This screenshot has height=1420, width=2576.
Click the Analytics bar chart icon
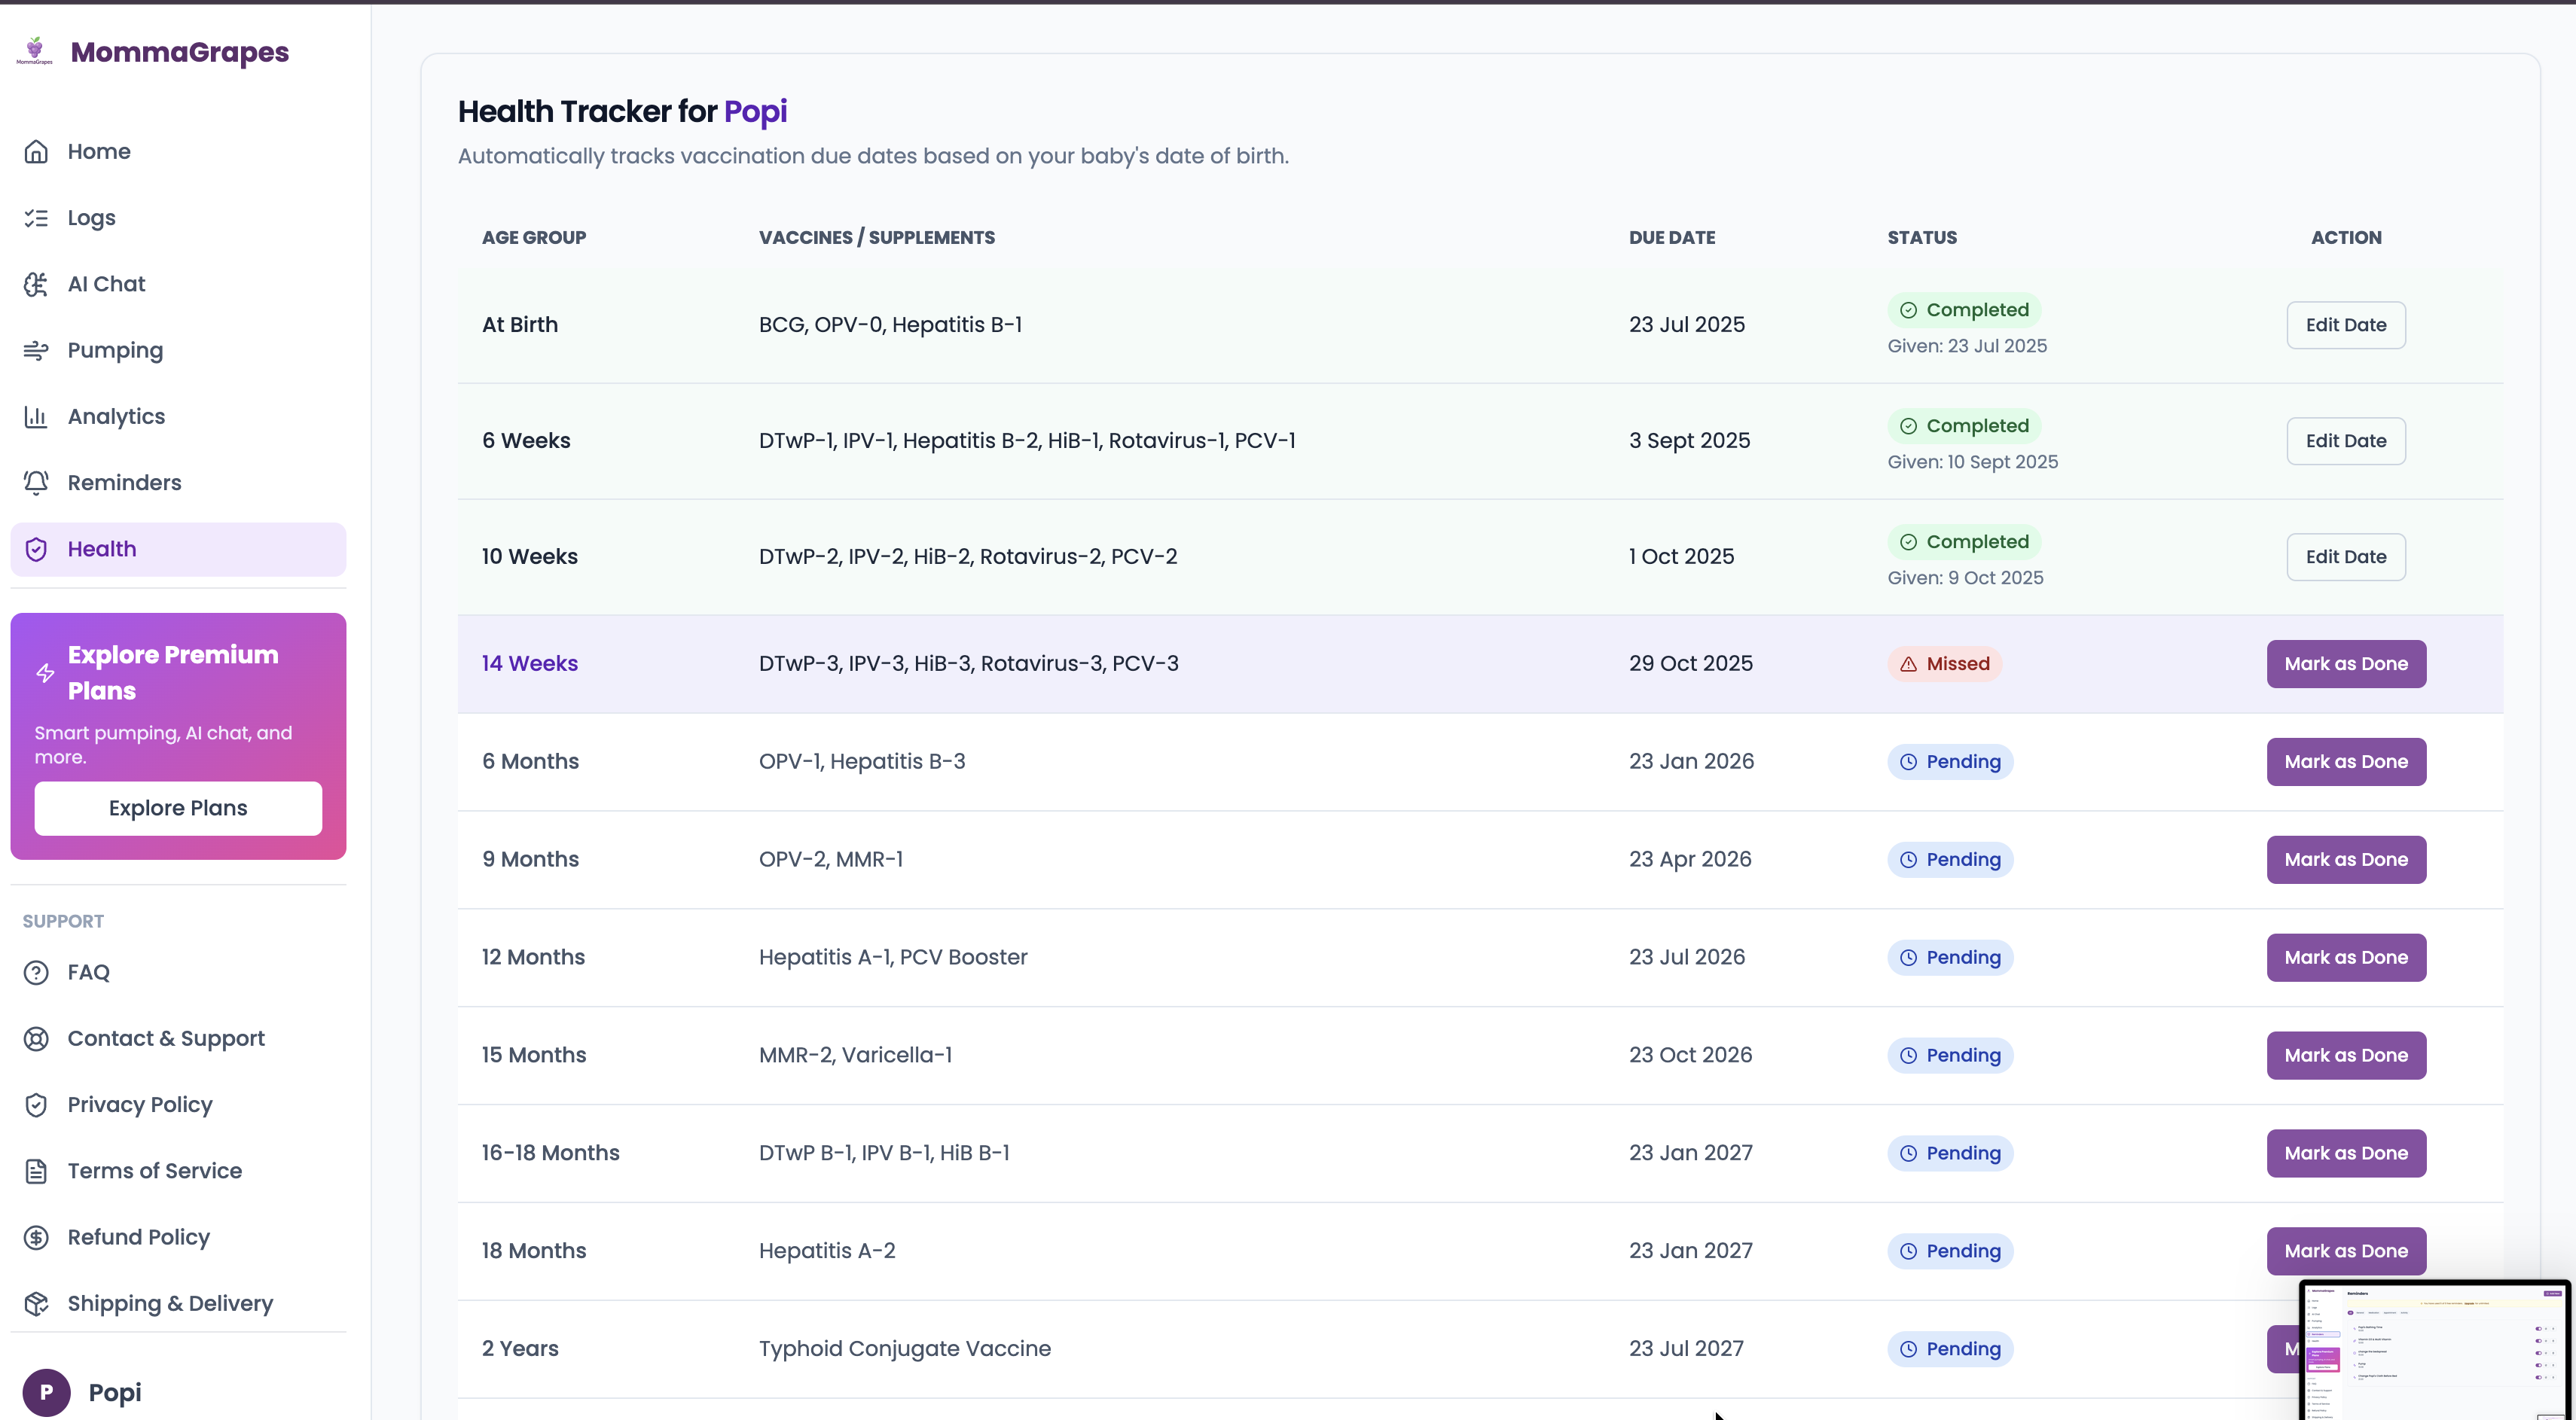(x=36, y=416)
